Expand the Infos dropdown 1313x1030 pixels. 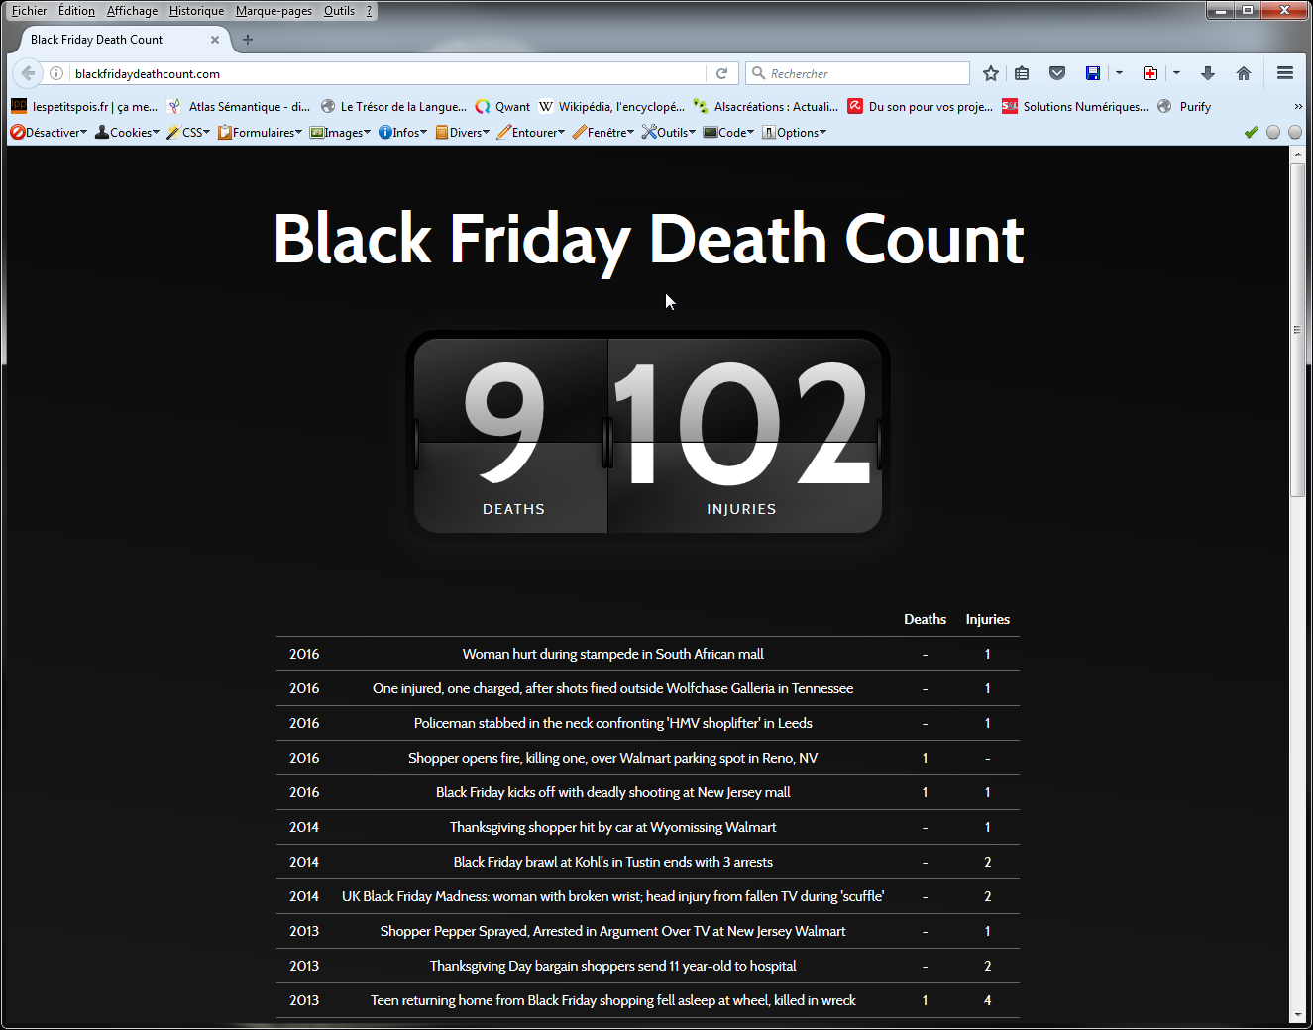point(402,132)
